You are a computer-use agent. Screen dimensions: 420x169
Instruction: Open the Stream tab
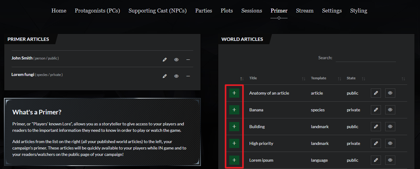[305, 11]
